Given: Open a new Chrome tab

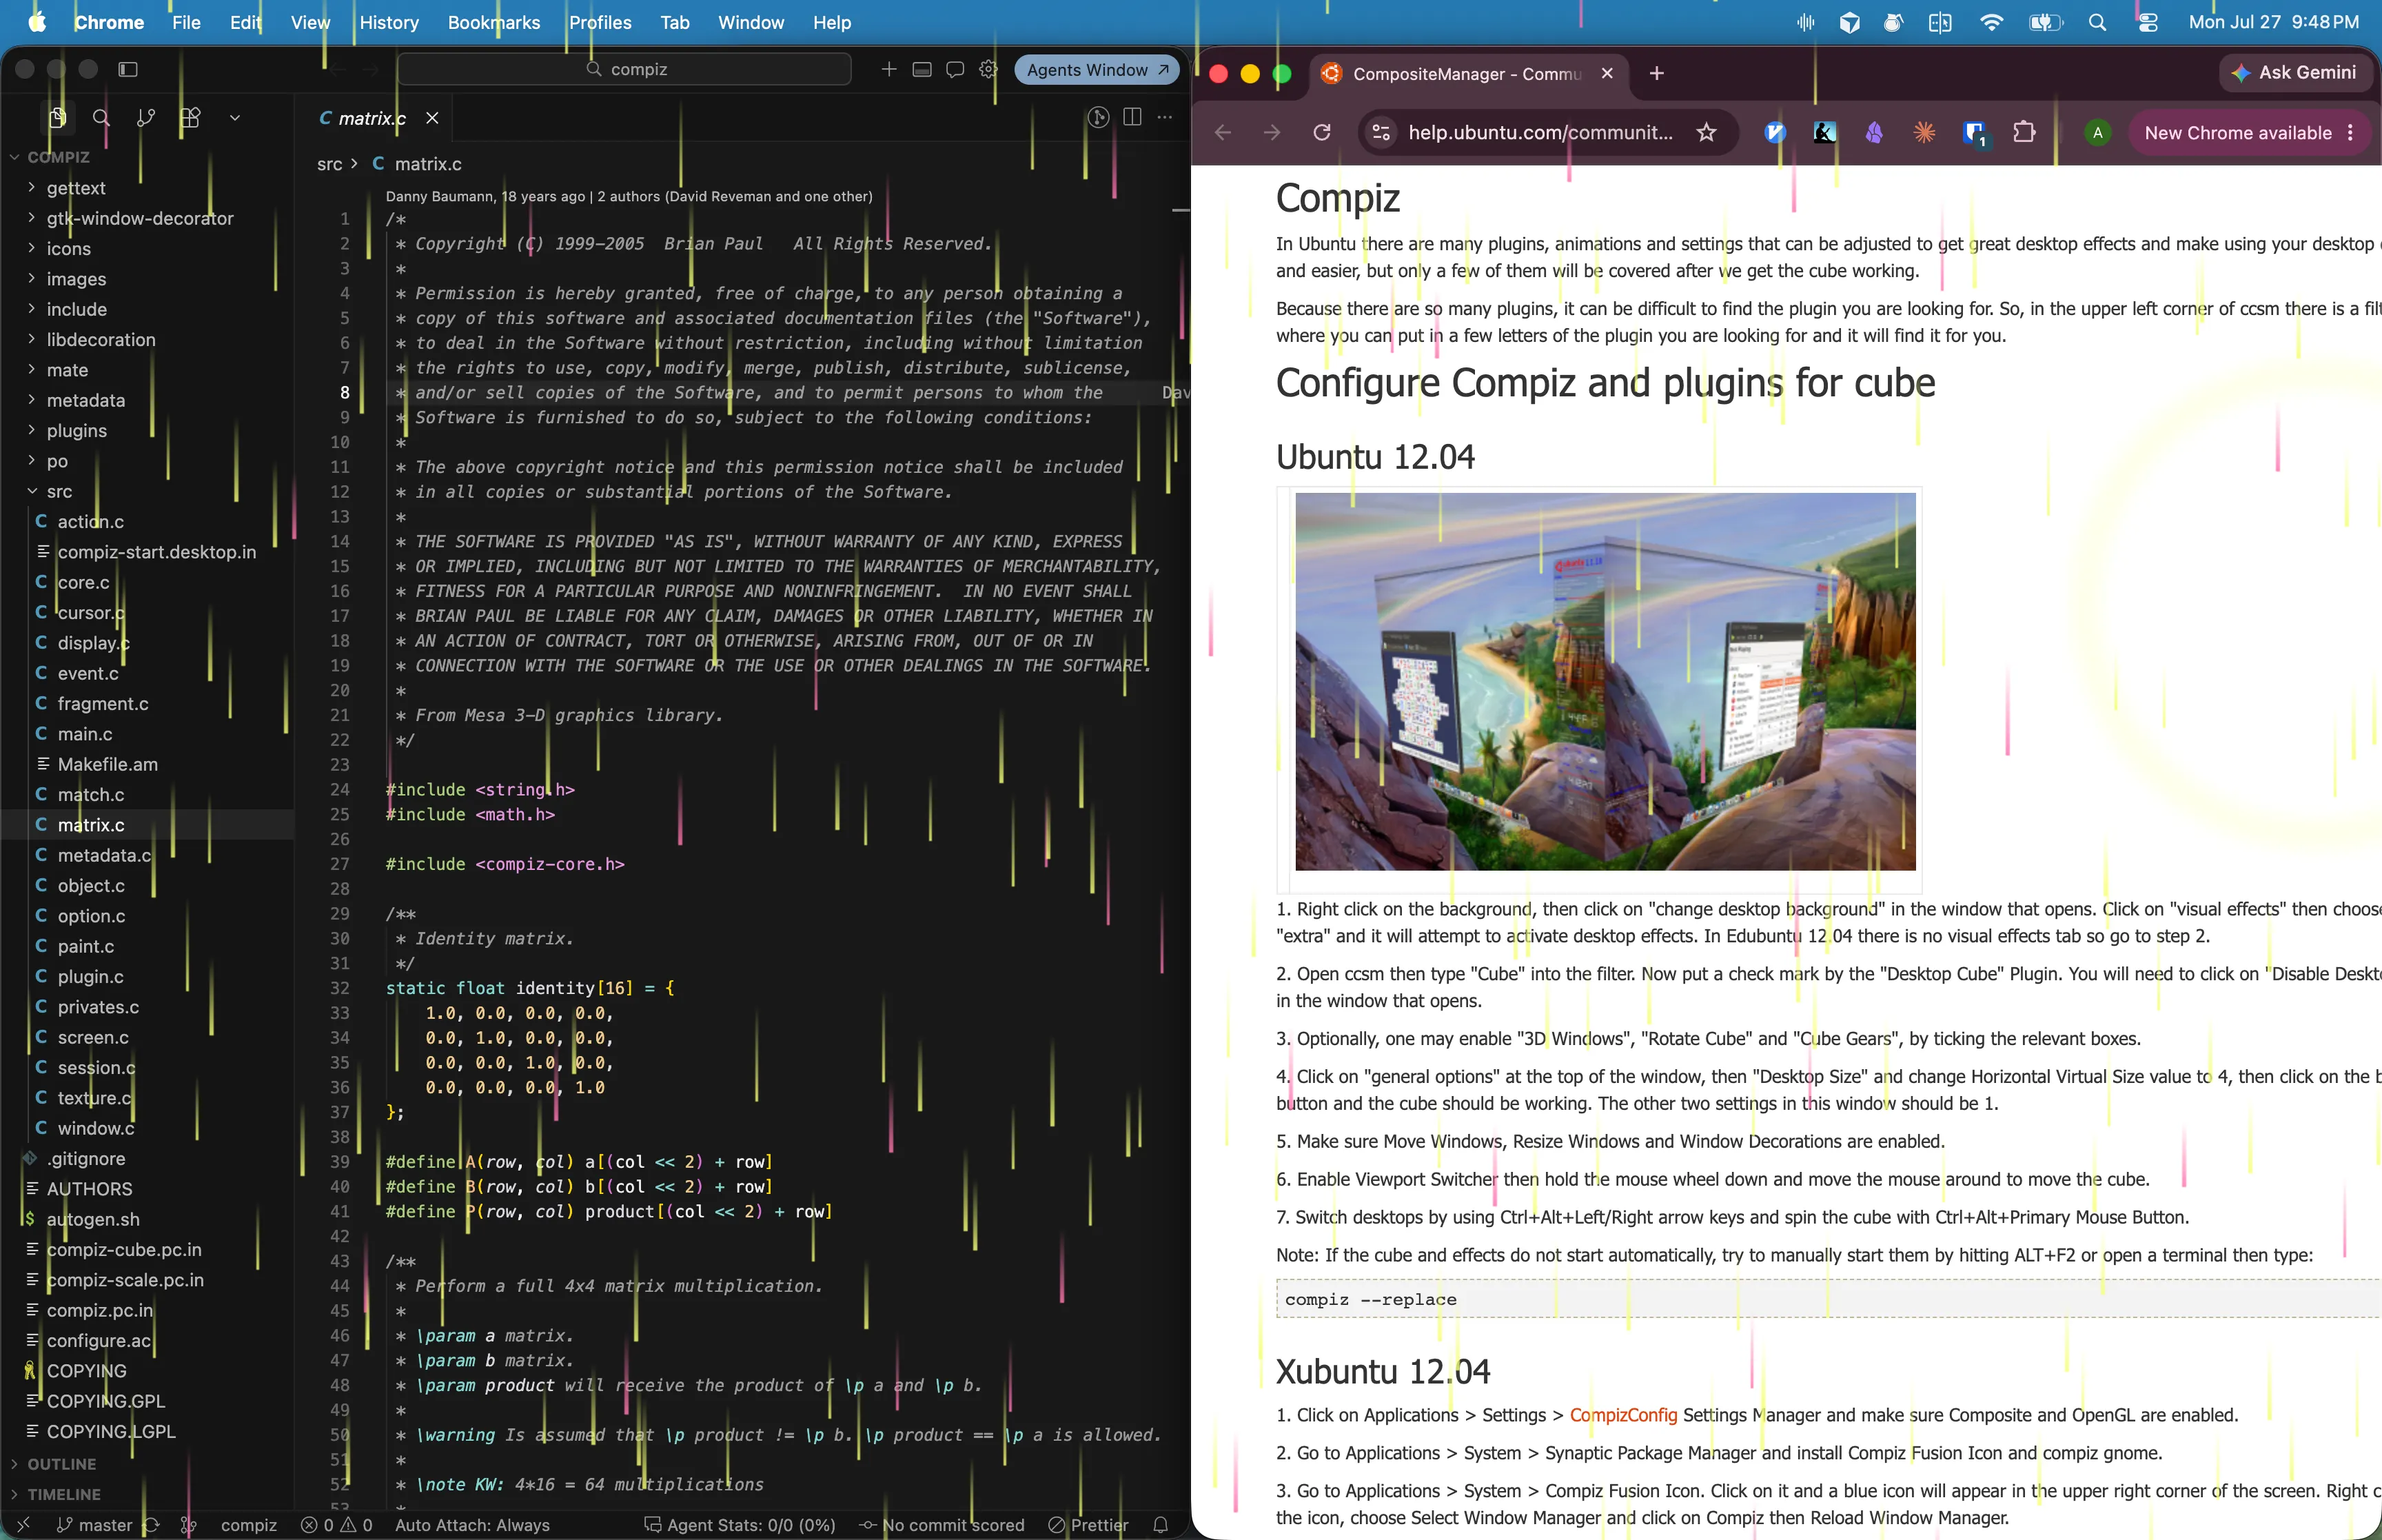Looking at the screenshot, I should pos(1656,73).
